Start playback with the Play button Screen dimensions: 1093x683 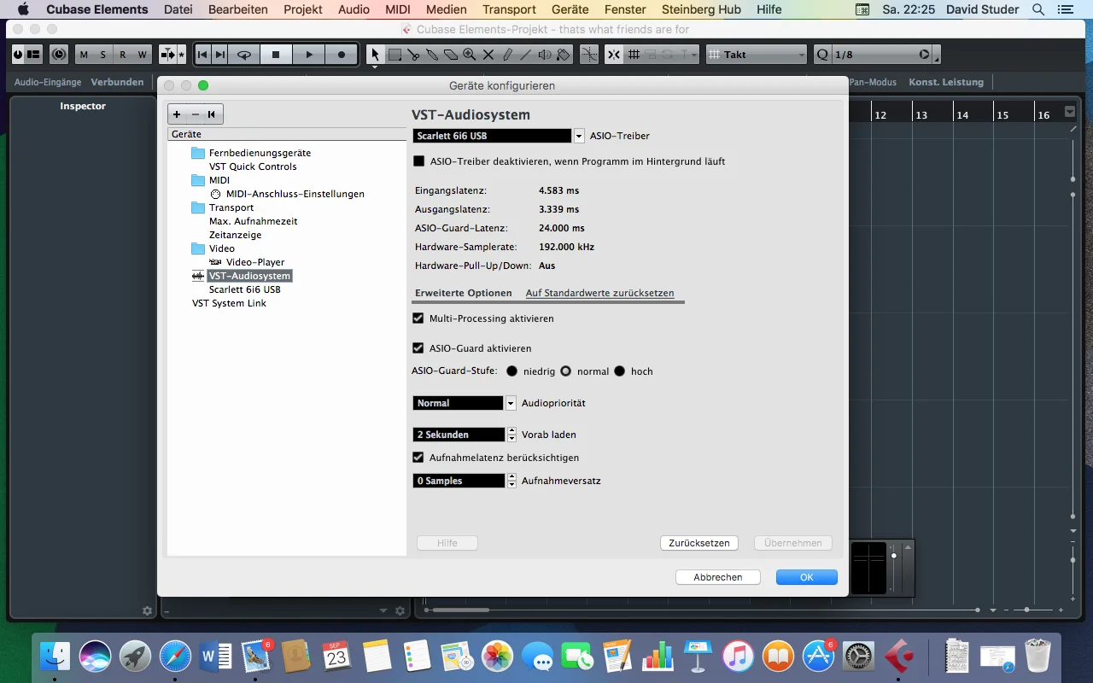pos(309,55)
